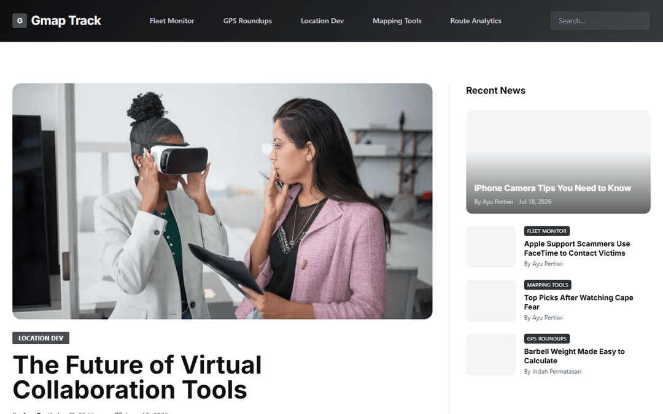Read Apple Support Scammers Use FaceTime article
Screen dimensions: 663x414
point(576,248)
